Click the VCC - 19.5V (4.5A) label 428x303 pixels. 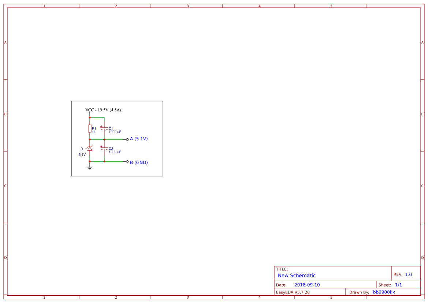pyautogui.click(x=103, y=109)
